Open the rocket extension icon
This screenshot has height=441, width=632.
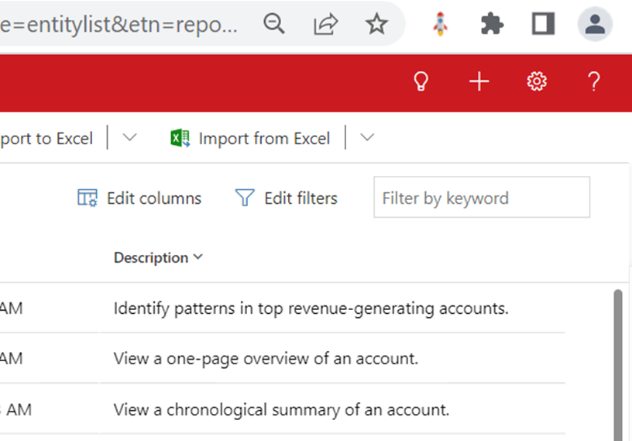(x=440, y=24)
